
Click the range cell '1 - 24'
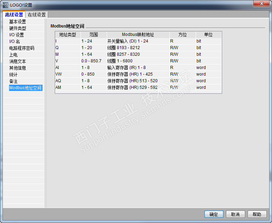point(94,41)
